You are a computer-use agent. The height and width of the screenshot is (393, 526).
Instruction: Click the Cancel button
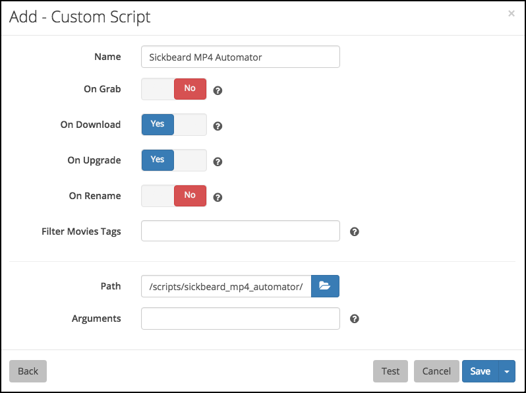point(436,371)
